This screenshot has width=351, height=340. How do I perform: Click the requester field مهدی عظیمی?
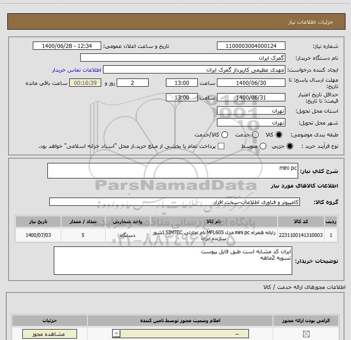click(x=194, y=70)
